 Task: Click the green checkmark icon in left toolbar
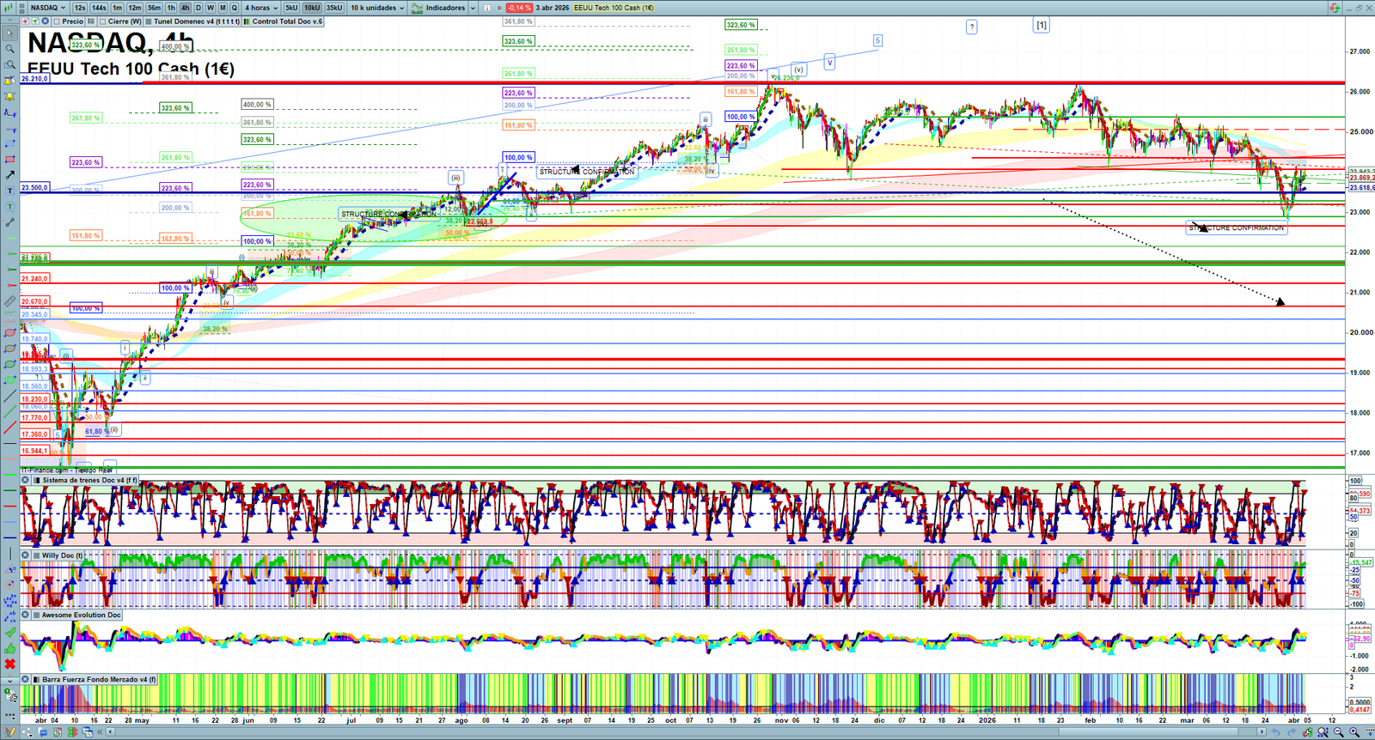[9, 633]
